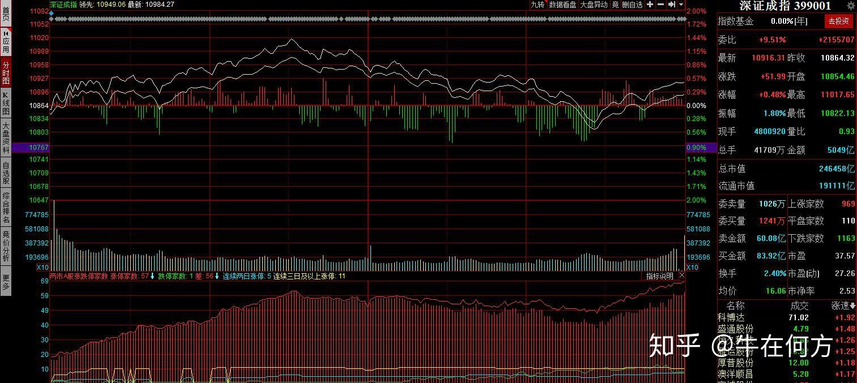Image resolution: width=857 pixels, height=383 pixels.
Task: Switch to 首页 sidebar tab
Action: pos(6,14)
